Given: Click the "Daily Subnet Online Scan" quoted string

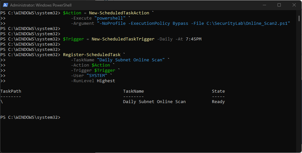Looking at the screenshot, I should click(x=131, y=60).
